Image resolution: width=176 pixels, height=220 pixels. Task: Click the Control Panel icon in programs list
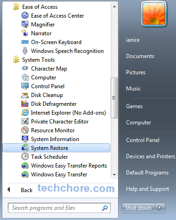click(x=25, y=86)
